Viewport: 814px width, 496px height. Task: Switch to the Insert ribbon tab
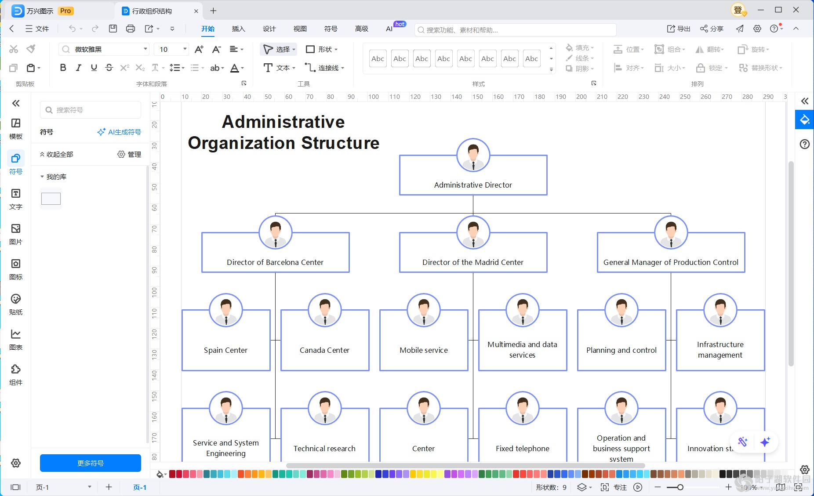coord(238,29)
